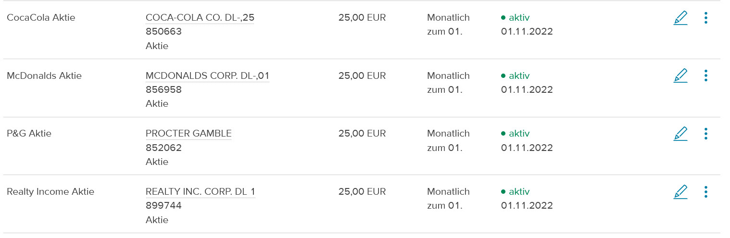730x238 pixels.
Task: Open more options for P&G Aktie
Action: coord(705,133)
